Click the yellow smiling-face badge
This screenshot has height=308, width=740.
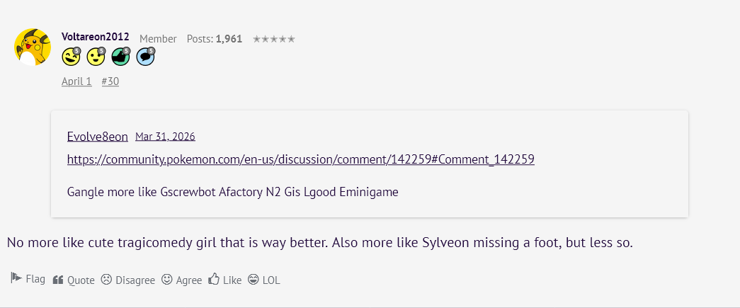96,56
